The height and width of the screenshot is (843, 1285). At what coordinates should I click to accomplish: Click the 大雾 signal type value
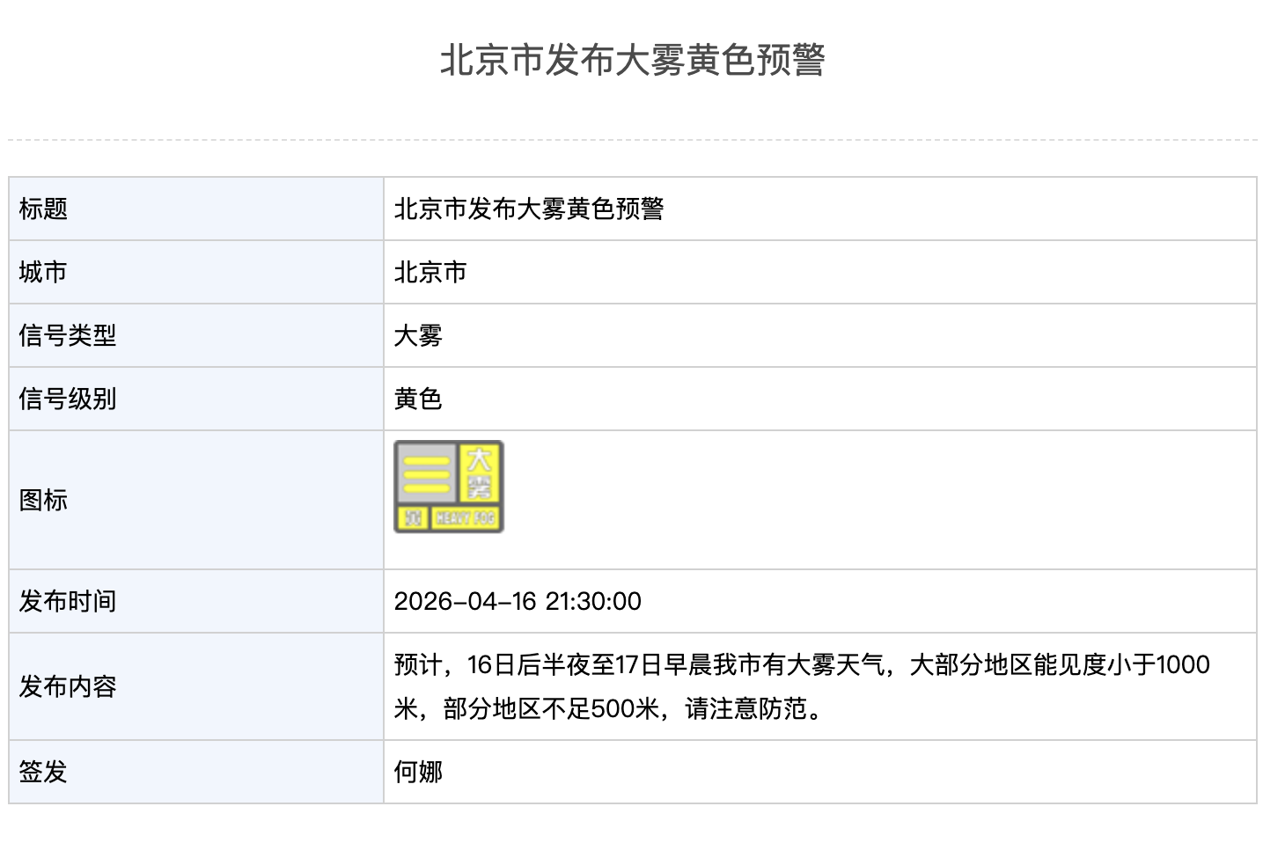(x=418, y=335)
